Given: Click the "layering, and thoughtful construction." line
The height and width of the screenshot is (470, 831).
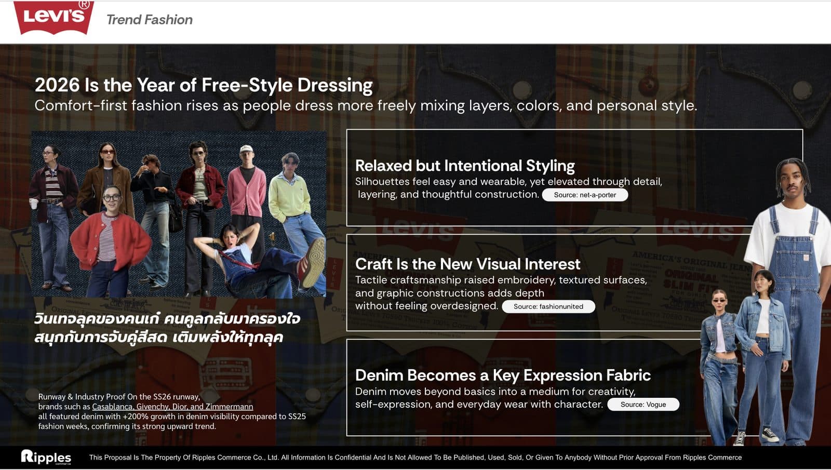Looking at the screenshot, I should click(448, 194).
